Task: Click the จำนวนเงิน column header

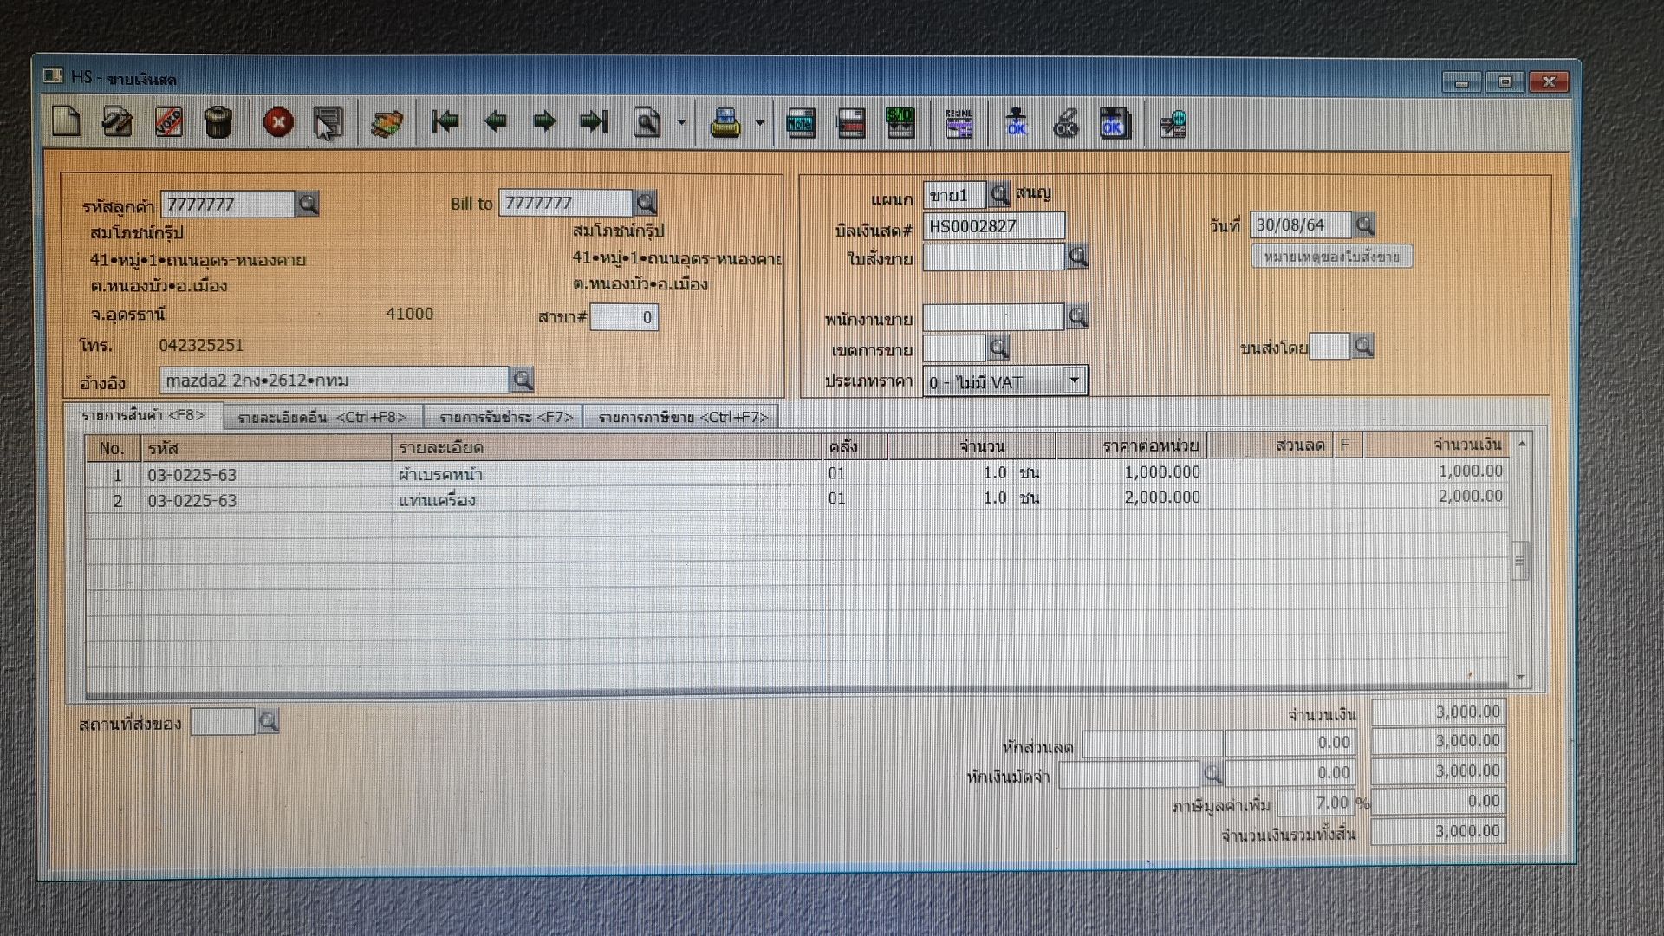Action: 1436,445
